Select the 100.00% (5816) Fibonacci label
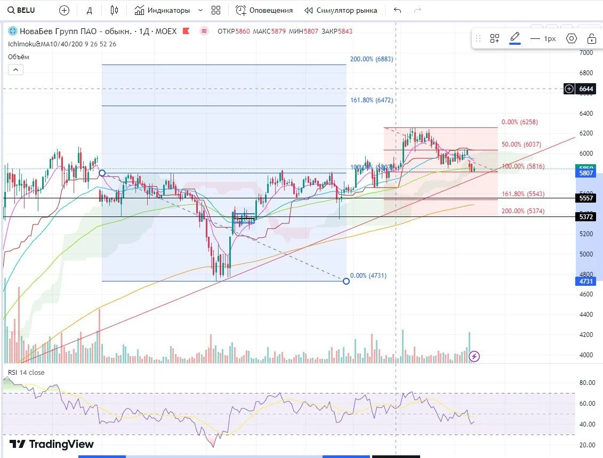 pyautogui.click(x=523, y=166)
